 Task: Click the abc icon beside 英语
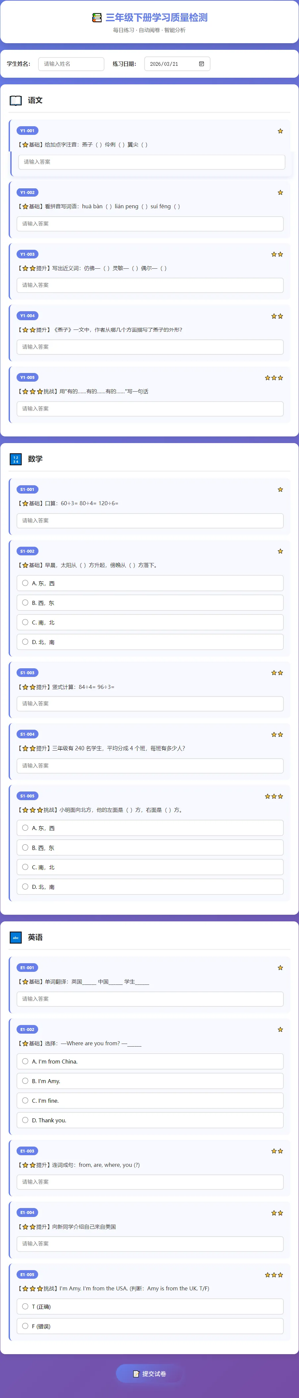tap(16, 937)
